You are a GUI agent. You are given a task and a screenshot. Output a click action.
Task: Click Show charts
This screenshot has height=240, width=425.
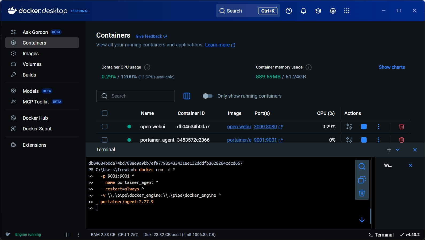coord(392,67)
